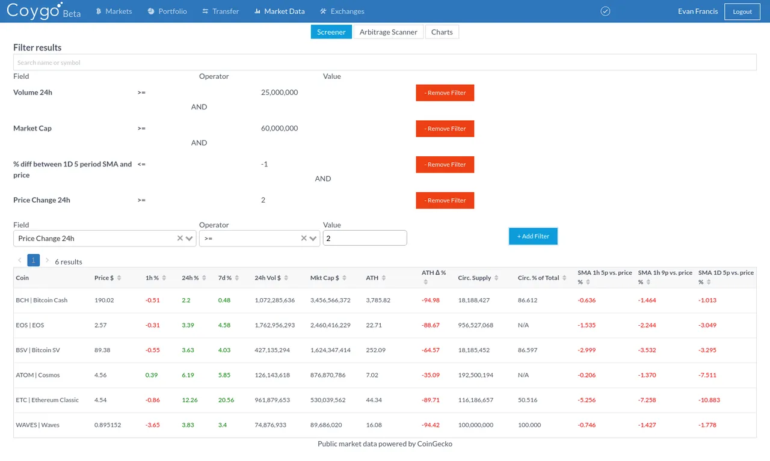Screen dimensions: 770x461
Task: Click the filter Value input containing 2
Action: 365,238
